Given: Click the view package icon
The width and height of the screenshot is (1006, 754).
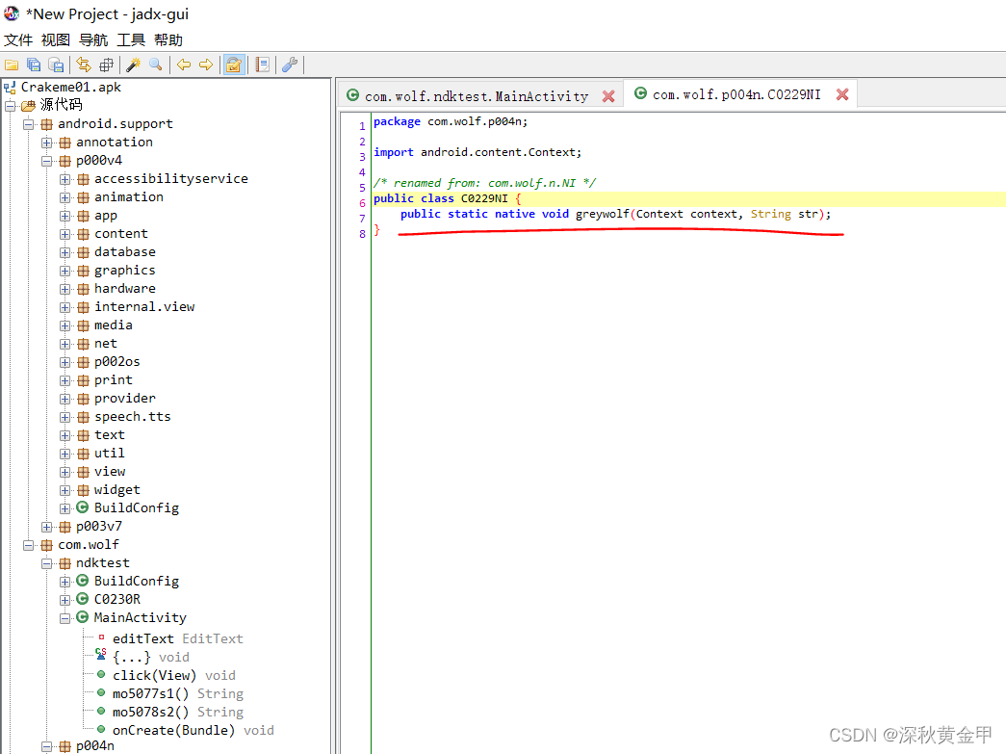Looking at the screenshot, I should pos(84,472).
